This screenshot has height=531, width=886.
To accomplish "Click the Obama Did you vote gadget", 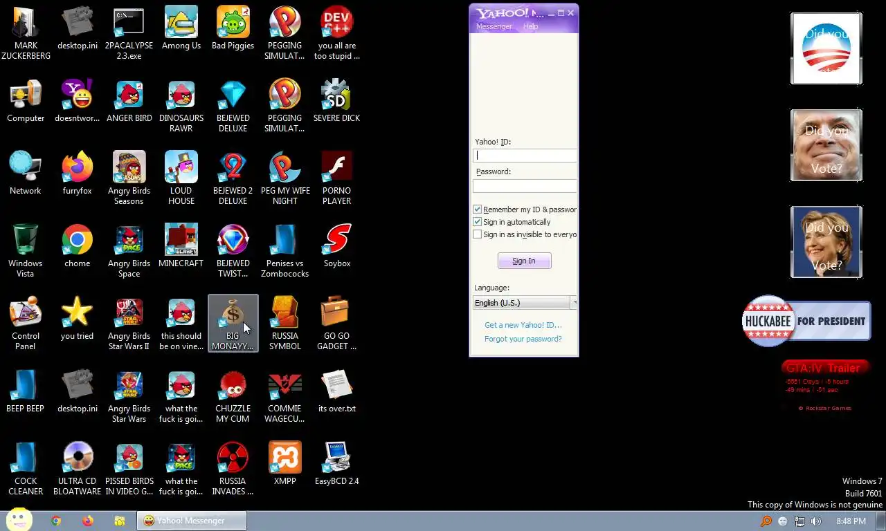I will 826,48.
